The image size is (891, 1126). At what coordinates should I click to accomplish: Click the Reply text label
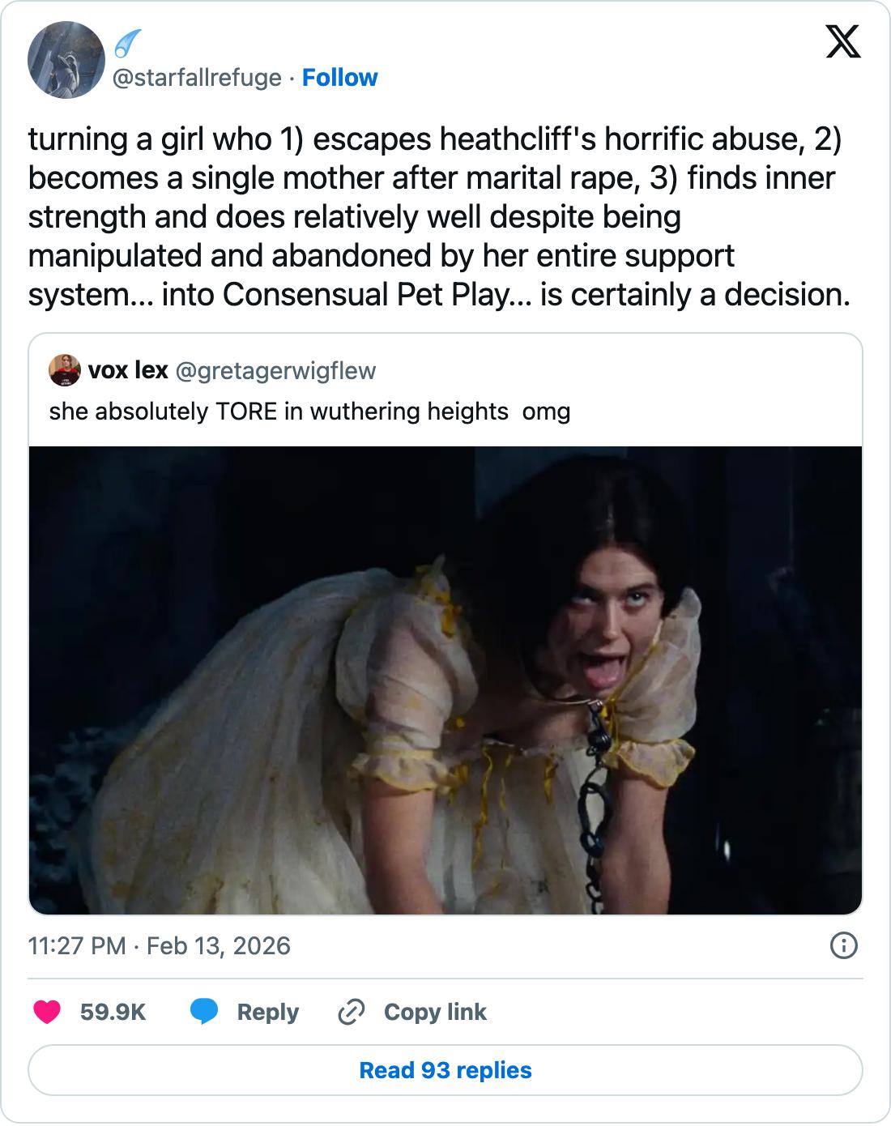tap(267, 1012)
